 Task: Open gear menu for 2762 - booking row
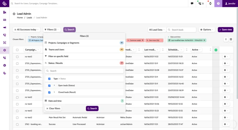click(x=226, y=124)
